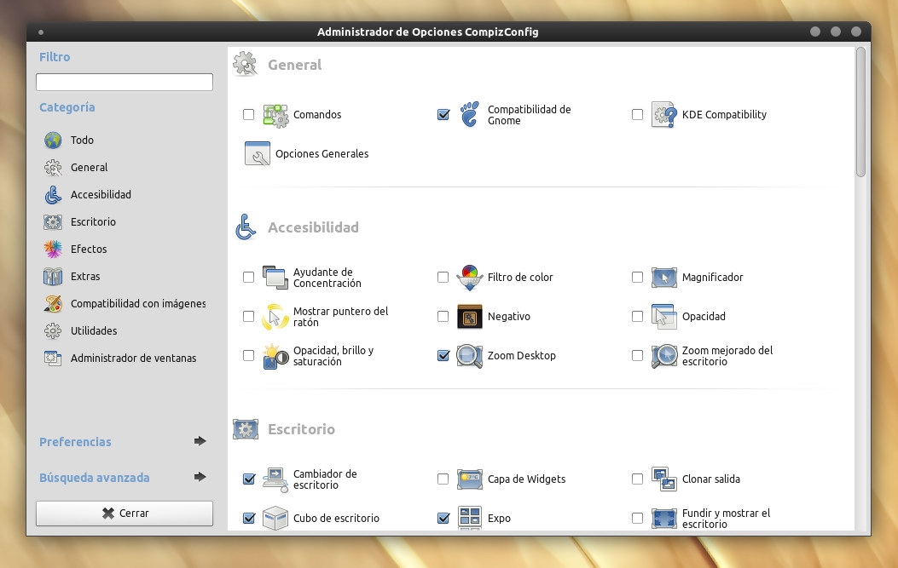Click the Filtro search input field

pos(125,82)
